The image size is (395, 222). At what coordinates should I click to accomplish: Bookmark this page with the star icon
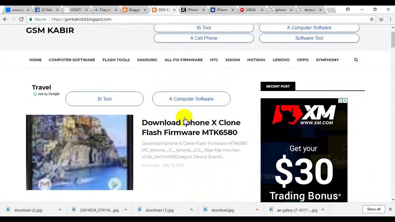(x=372, y=19)
